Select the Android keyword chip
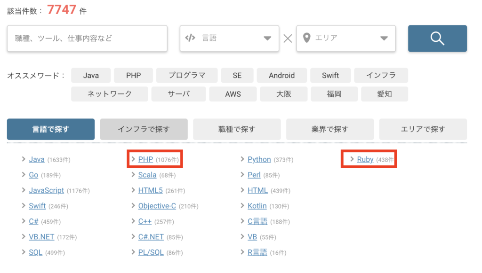This screenshot has height=273, width=482. coord(281,76)
